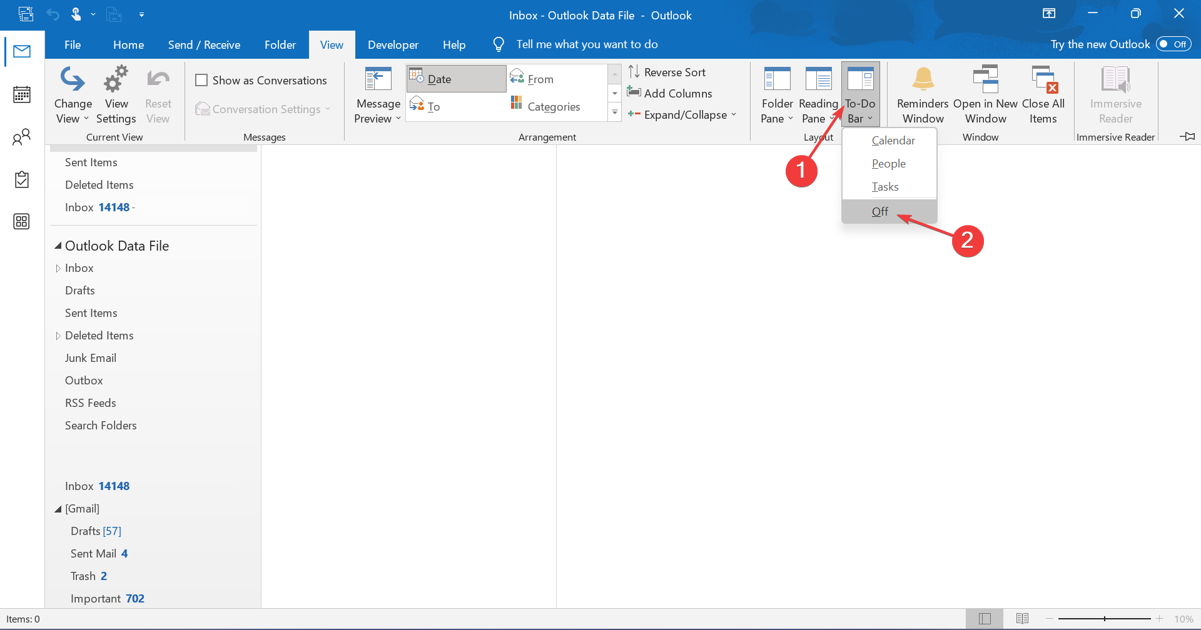Viewport: 1201px width, 630px height.
Task: Switch to the Help tab
Action: [x=454, y=44]
